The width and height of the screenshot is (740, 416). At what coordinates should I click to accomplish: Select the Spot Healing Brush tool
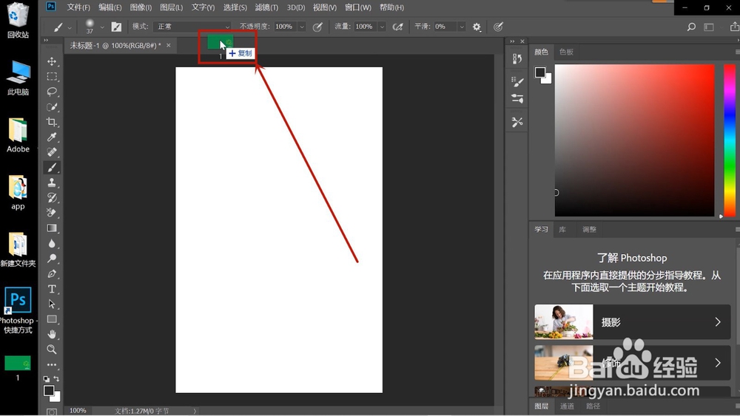[52, 152]
